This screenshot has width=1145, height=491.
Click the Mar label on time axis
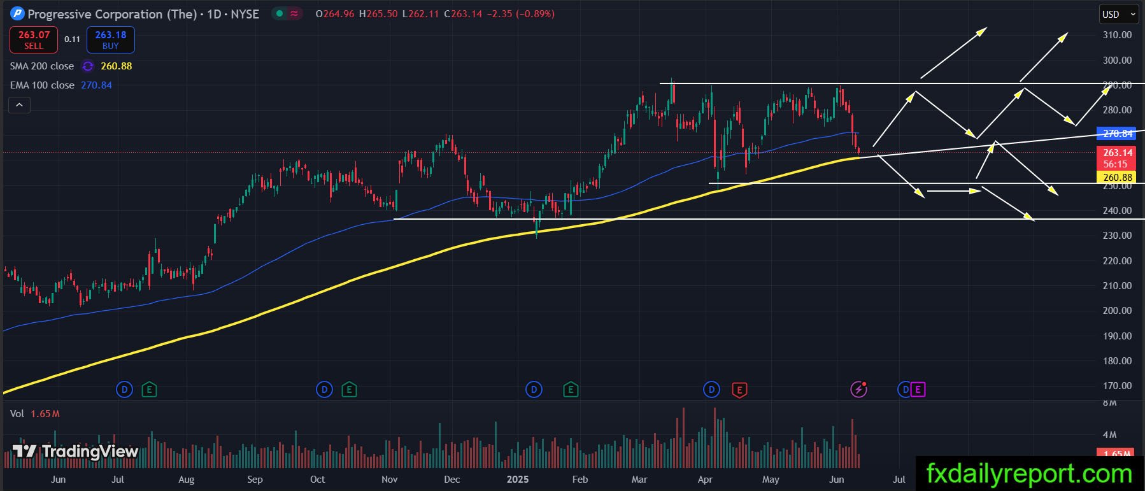639,480
